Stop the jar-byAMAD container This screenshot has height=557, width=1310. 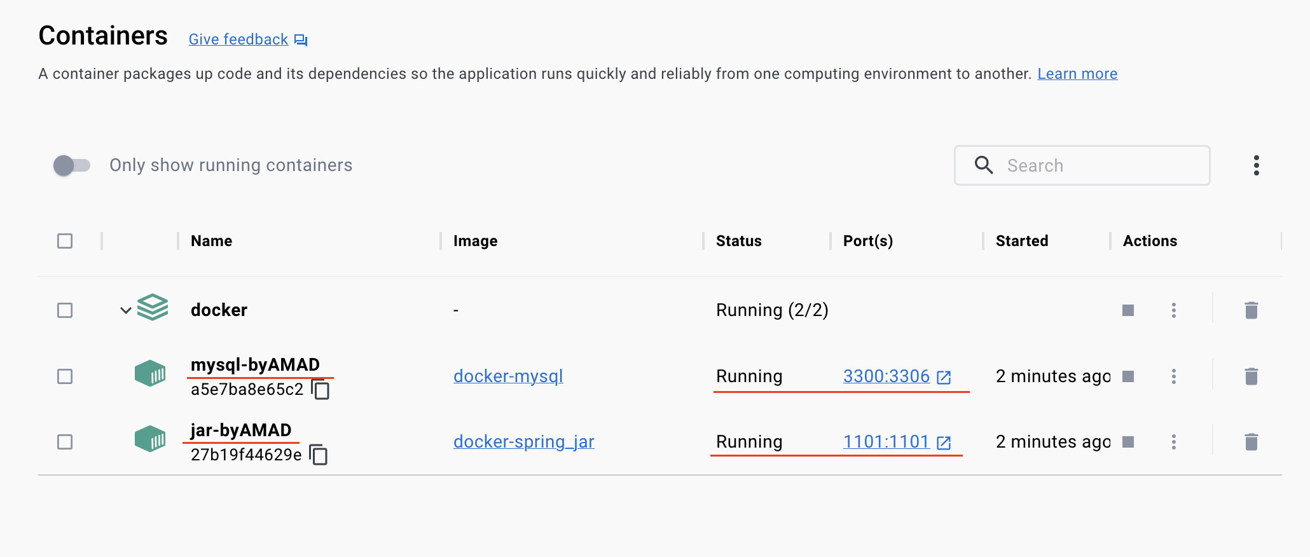coord(1128,442)
